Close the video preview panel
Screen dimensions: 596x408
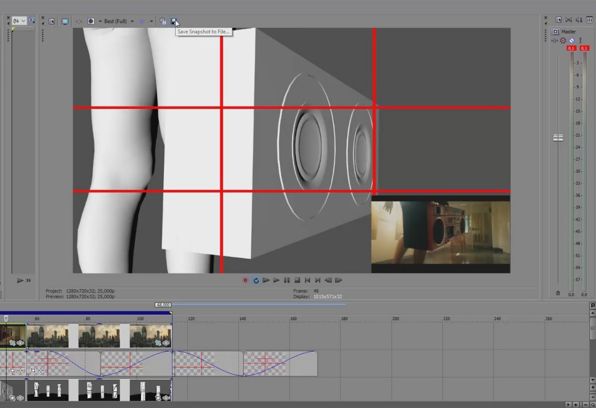[43, 18]
